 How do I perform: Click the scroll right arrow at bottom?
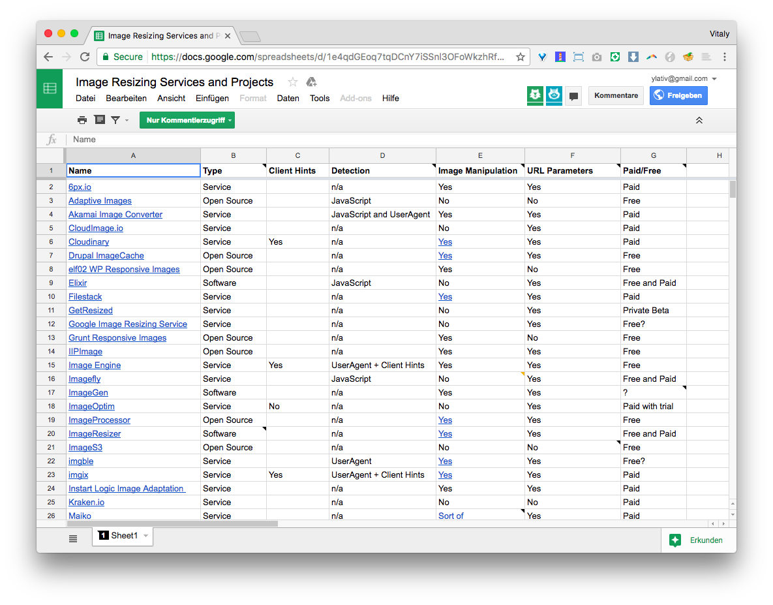click(723, 523)
